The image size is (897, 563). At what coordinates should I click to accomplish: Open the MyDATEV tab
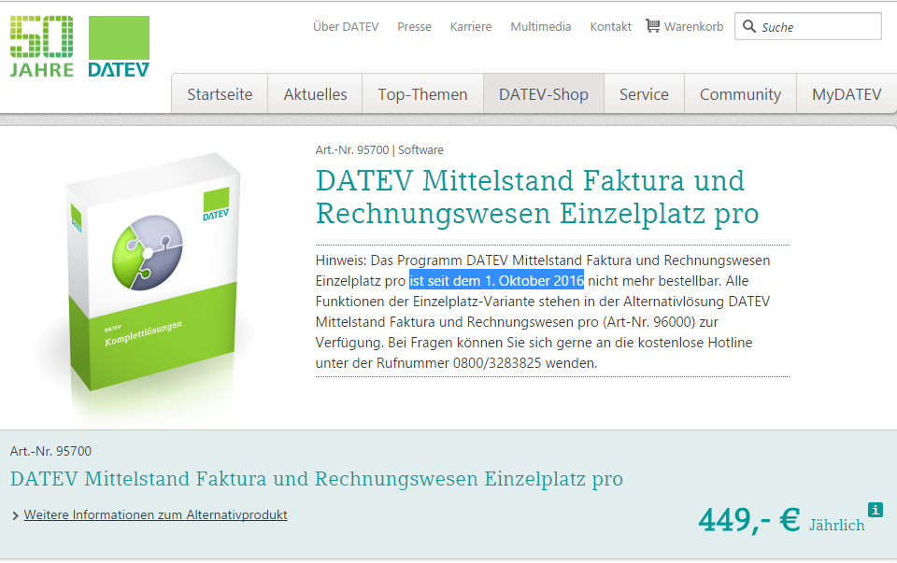coord(847,93)
